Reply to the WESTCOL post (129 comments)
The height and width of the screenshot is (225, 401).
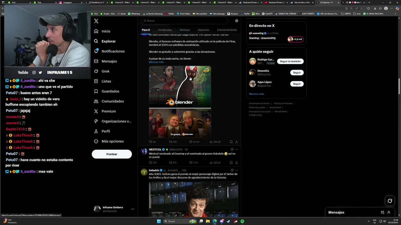[x=153, y=162]
